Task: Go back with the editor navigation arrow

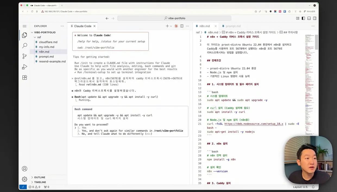Action: (107, 18)
